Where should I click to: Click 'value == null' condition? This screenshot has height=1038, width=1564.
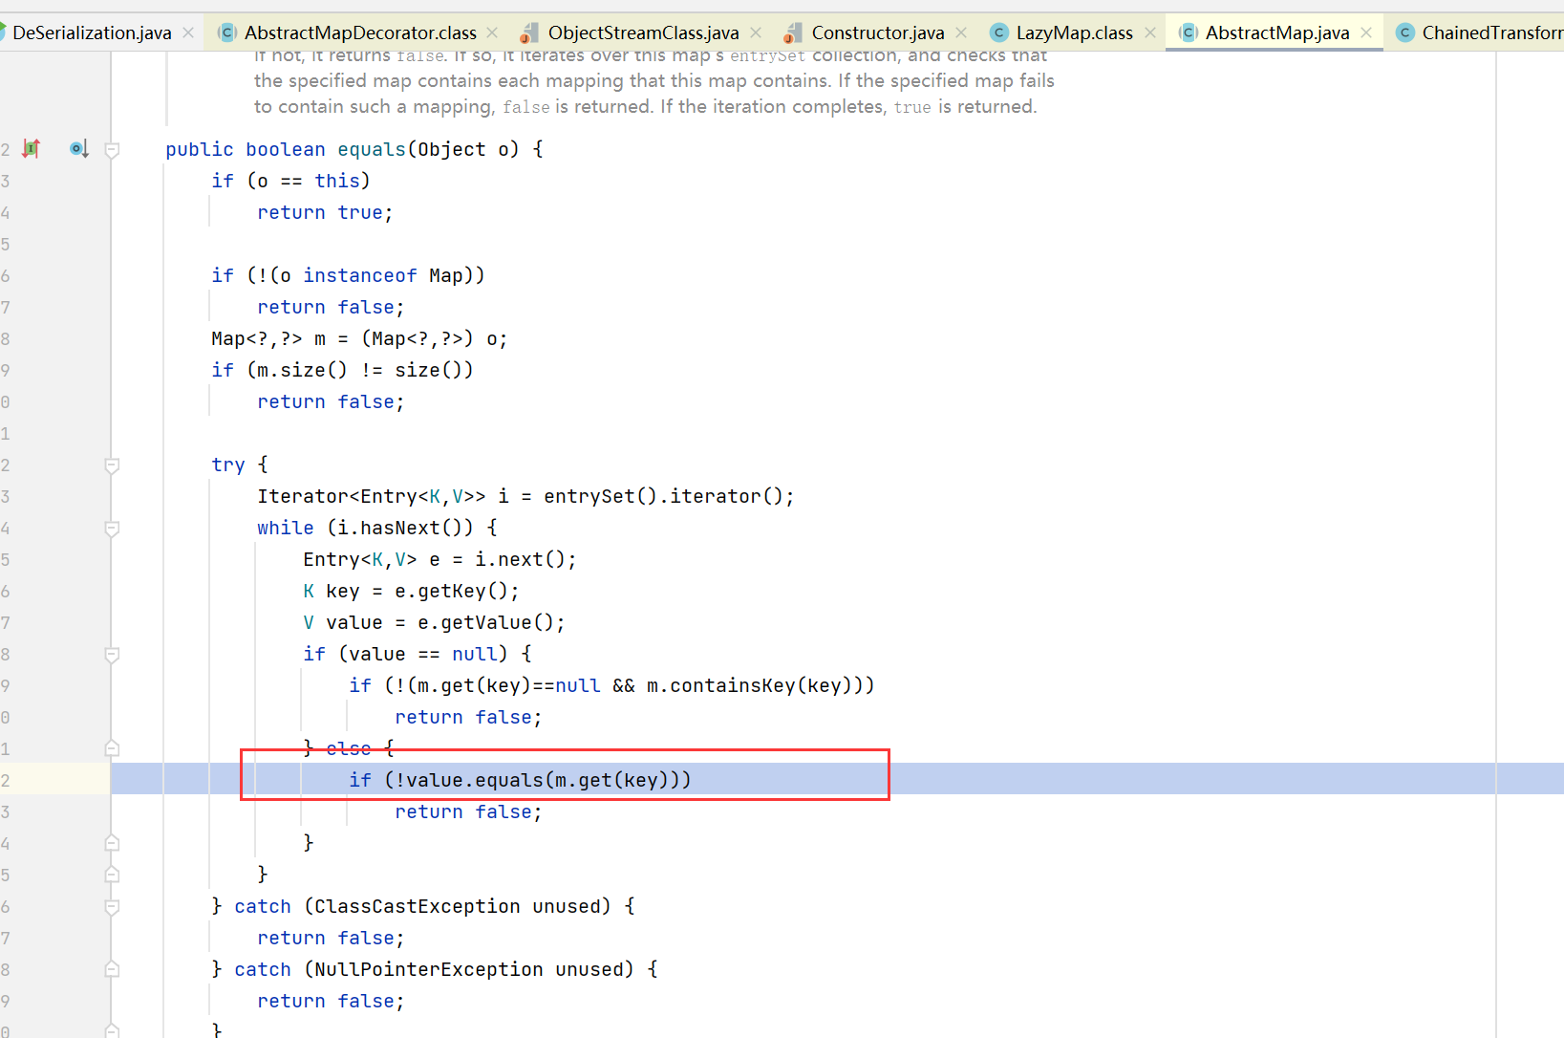[423, 654]
